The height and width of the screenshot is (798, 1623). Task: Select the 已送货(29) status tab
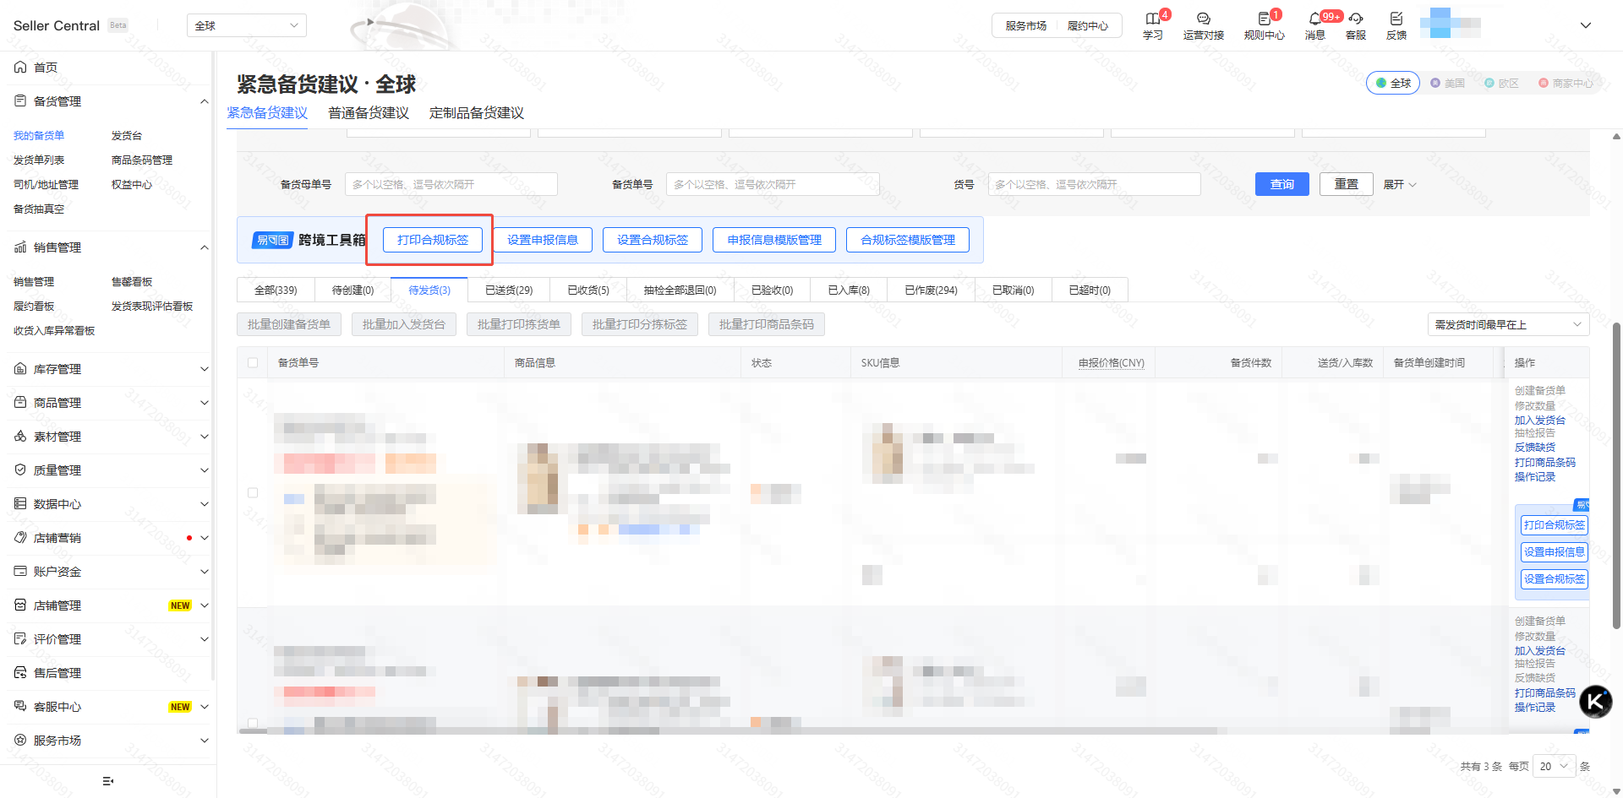(509, 290)
